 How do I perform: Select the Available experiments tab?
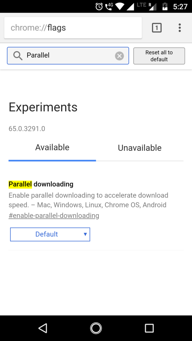coord(52,147)
